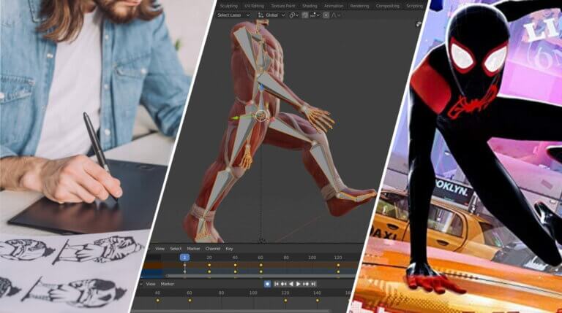Image resolution: width=562 pixels, height=313 pixels.
Task: Select the orange-row keyframe at frame 120
Action: pos(338,265)
